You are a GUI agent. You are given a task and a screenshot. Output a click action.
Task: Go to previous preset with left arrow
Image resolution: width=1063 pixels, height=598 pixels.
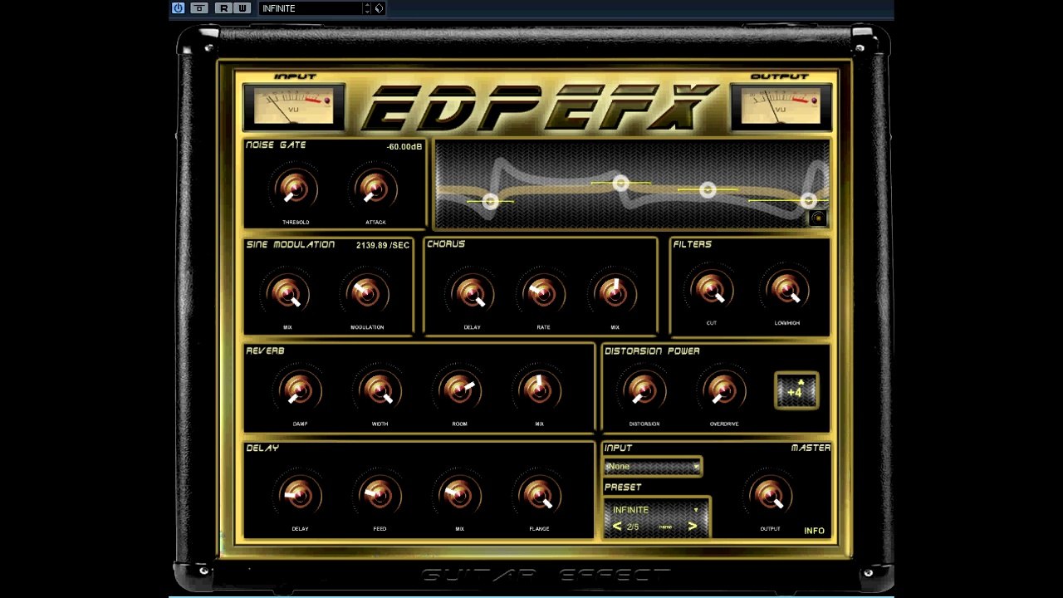click(x=617, y=527)
